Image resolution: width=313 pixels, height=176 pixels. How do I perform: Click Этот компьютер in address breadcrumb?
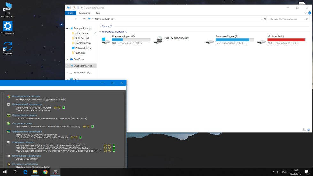point(103,19)
